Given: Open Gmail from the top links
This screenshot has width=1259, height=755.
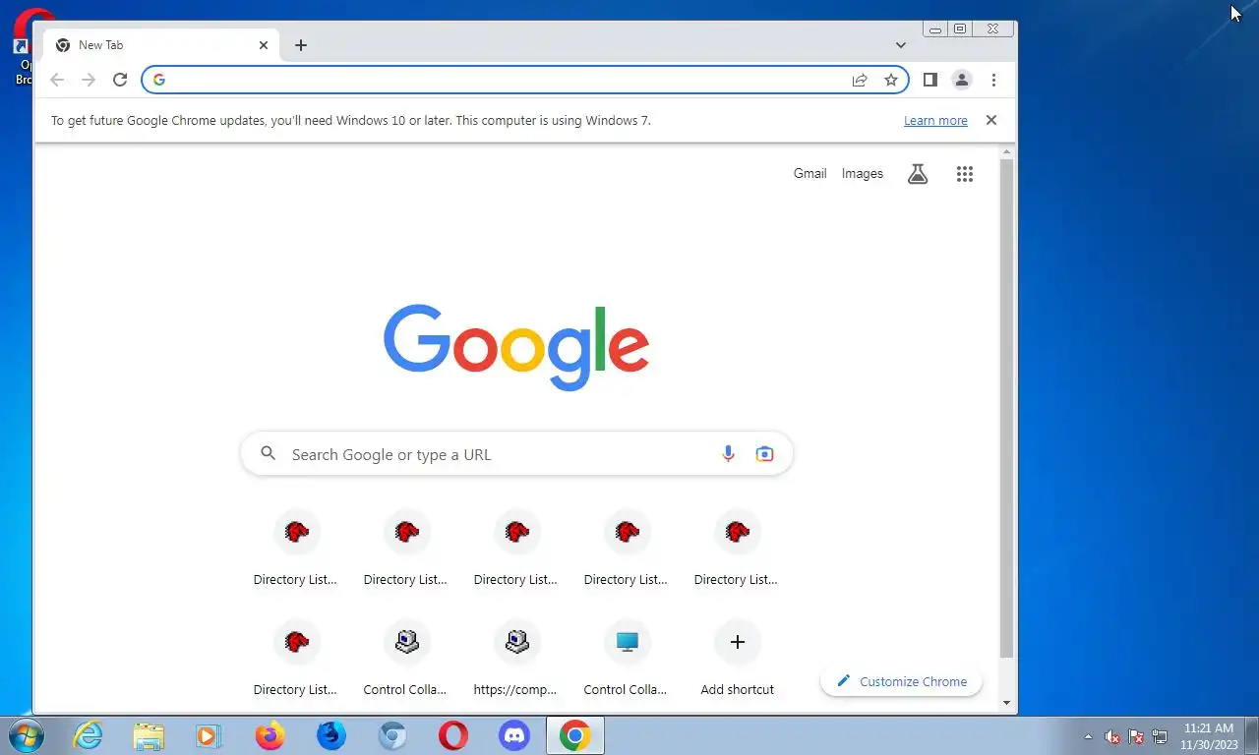Looking at the screenshot, I should [809, 173].
